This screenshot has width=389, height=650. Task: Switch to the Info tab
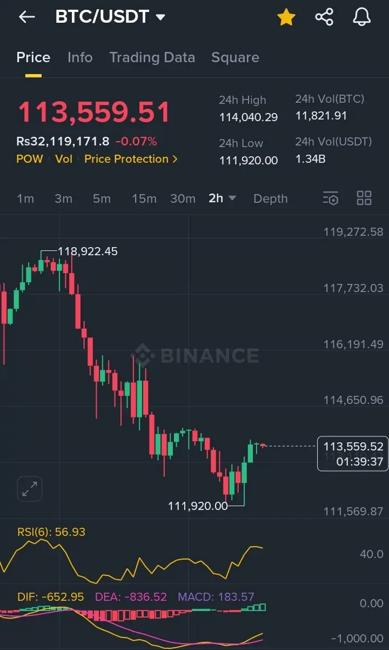click(80, 57)
